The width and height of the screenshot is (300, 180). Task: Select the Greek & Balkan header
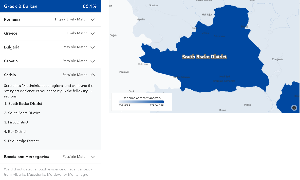coord(50,6)
